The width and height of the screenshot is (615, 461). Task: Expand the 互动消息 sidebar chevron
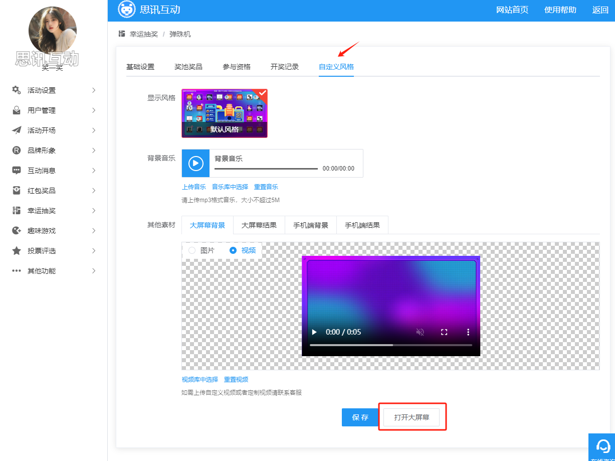pos(94,171)
